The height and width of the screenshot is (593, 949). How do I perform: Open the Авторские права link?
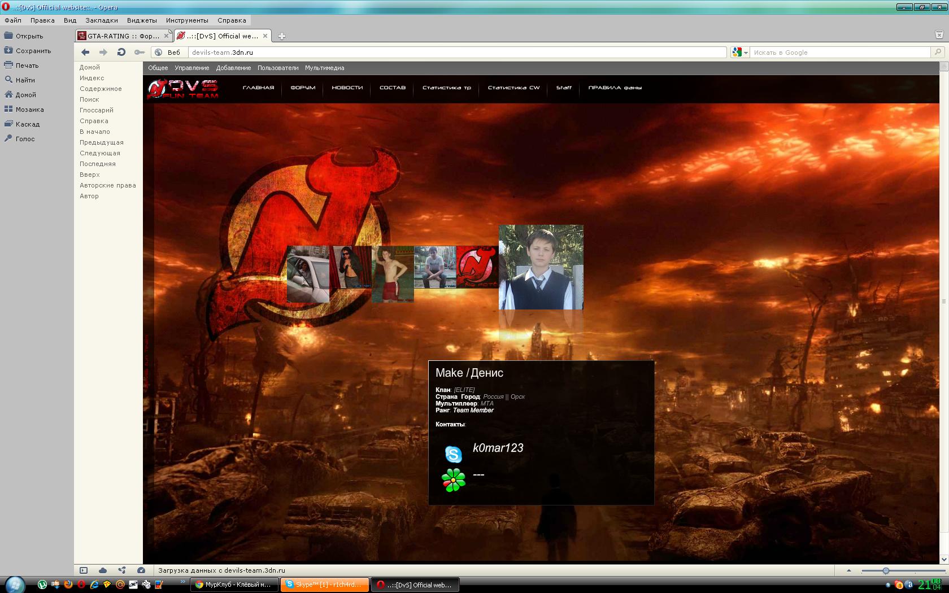click(x=107, y=185)
